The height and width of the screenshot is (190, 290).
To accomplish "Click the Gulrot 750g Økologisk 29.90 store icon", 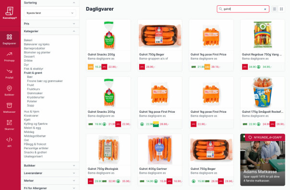I will click(91, 181).
